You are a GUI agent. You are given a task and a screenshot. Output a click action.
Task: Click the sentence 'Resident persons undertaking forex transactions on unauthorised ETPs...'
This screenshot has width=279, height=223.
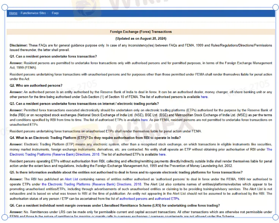pyautogui.click(x=106, y=131)
